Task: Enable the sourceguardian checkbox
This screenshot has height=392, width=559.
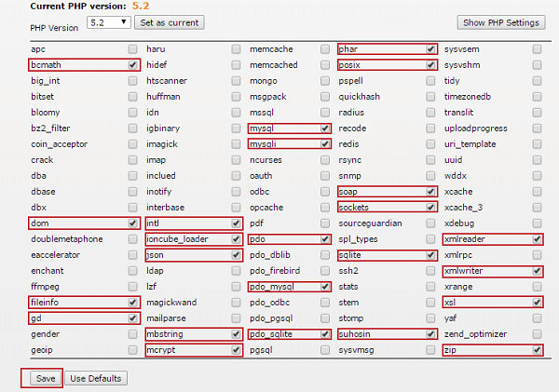Action: coord(430,223)
